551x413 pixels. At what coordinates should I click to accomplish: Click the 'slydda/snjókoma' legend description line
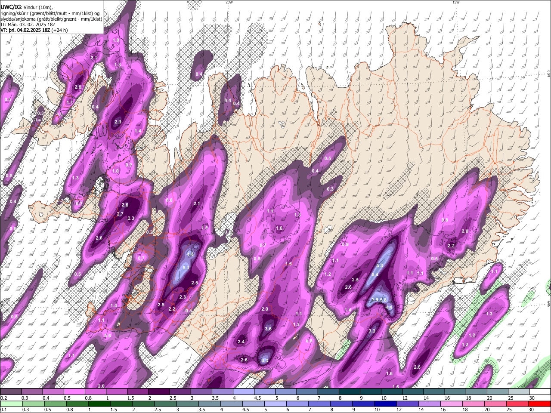click(x=51, y=19)
